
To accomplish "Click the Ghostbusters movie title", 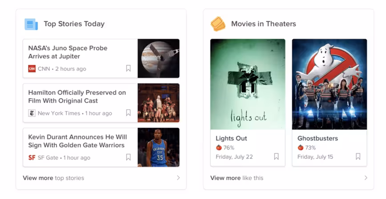I will tap(318, 138).
